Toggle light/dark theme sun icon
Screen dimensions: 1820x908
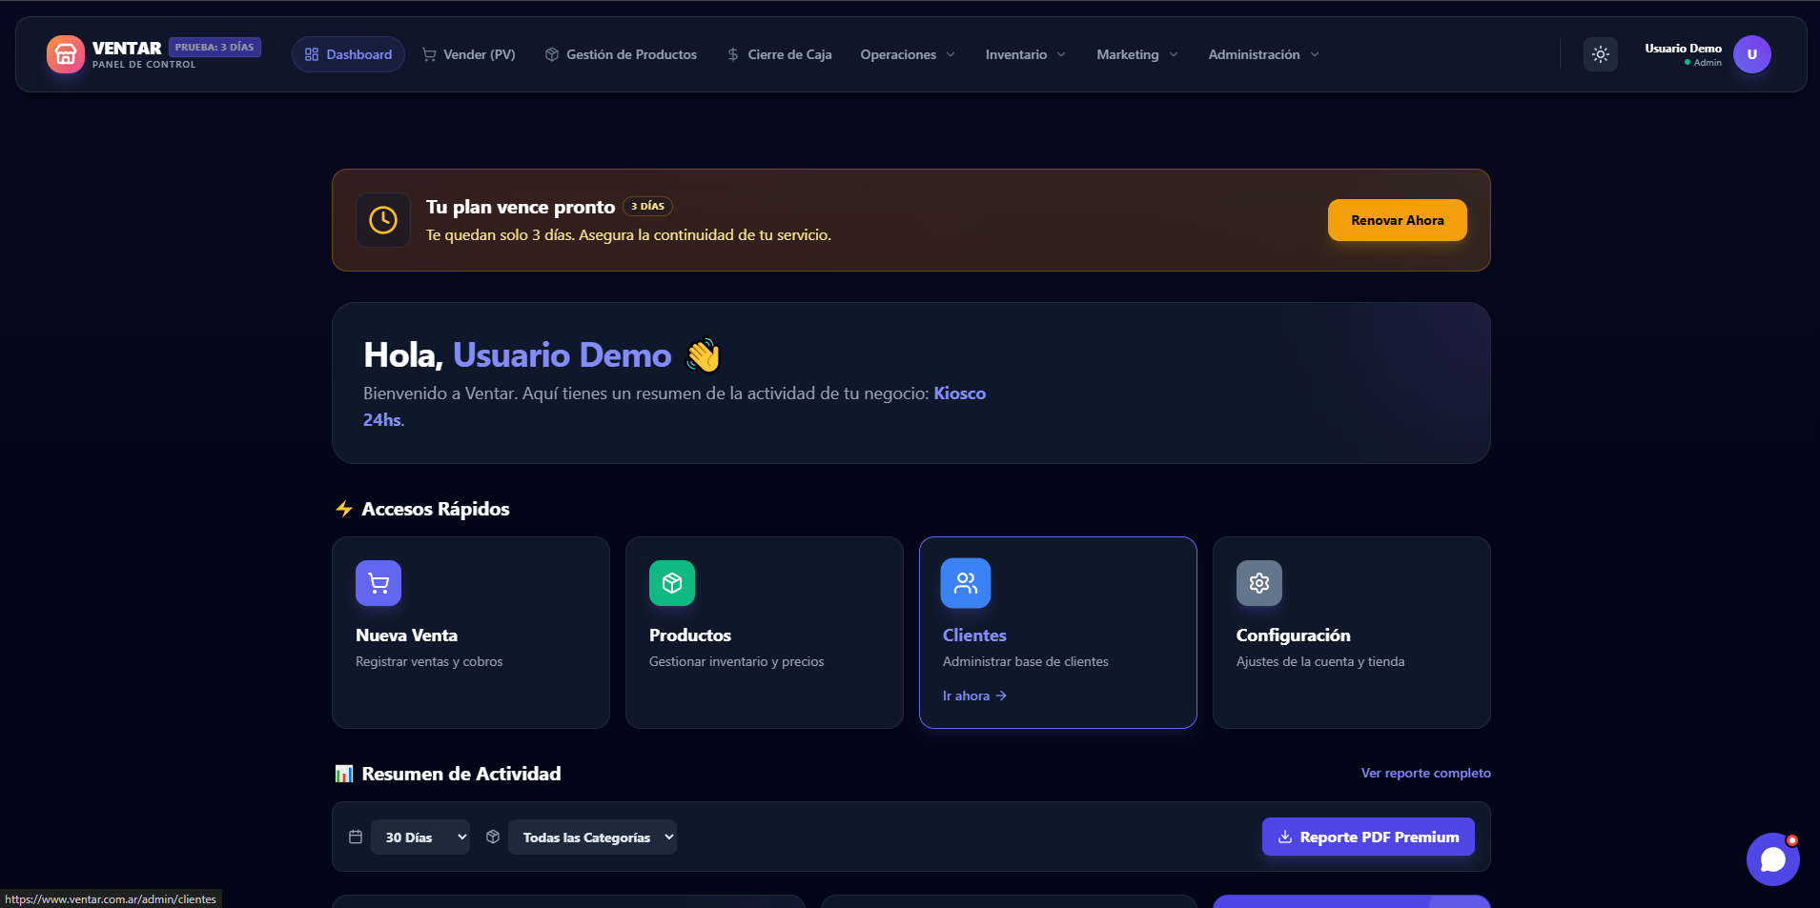[x=1600, y=54]
